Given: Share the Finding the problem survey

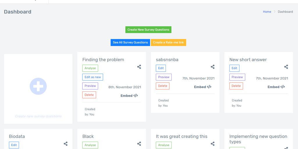Looking at the screenshot, I should coord(139,67).
